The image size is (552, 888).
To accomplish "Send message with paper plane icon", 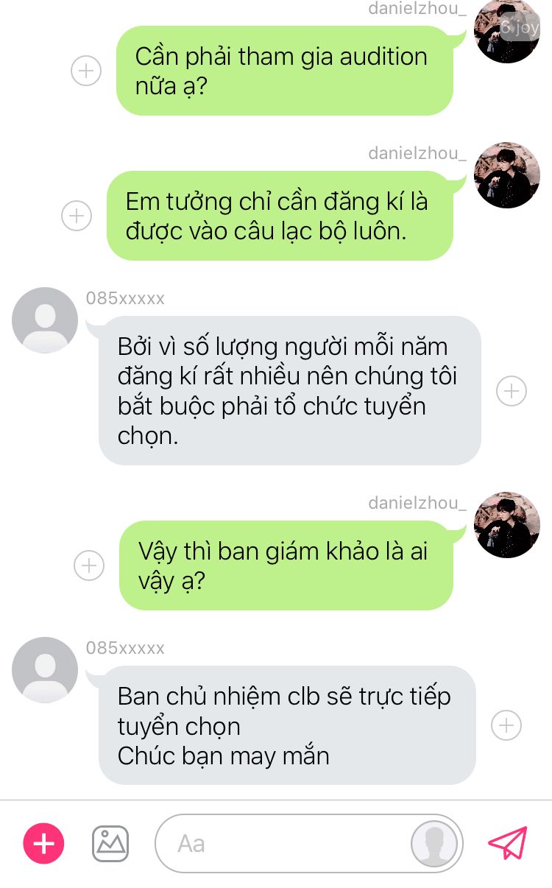I will pos(509,842).
